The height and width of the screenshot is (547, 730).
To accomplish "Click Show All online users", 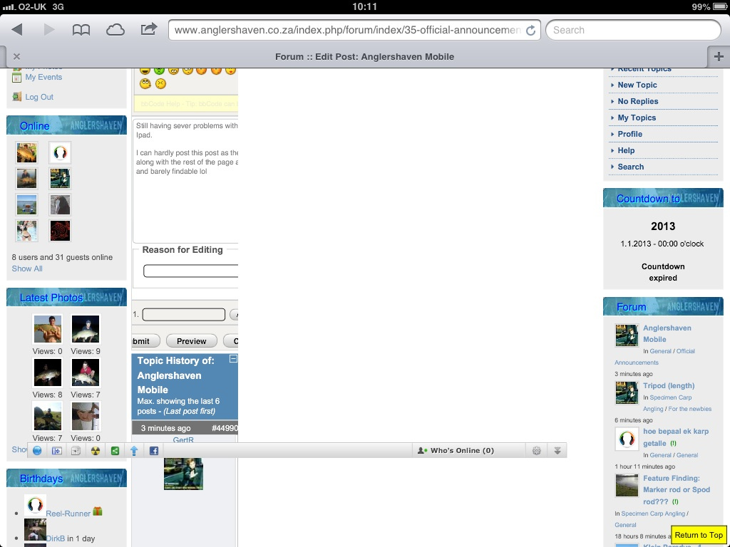I will pyautogui.click(x=27, y=269).
